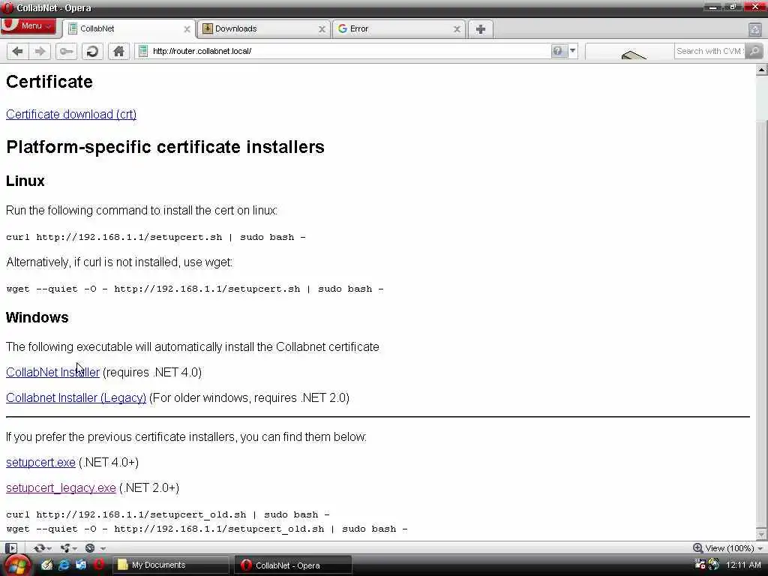Open the View (100%) zoom dropdown
This screenshot has height=576, width=768.
[733, 548]
